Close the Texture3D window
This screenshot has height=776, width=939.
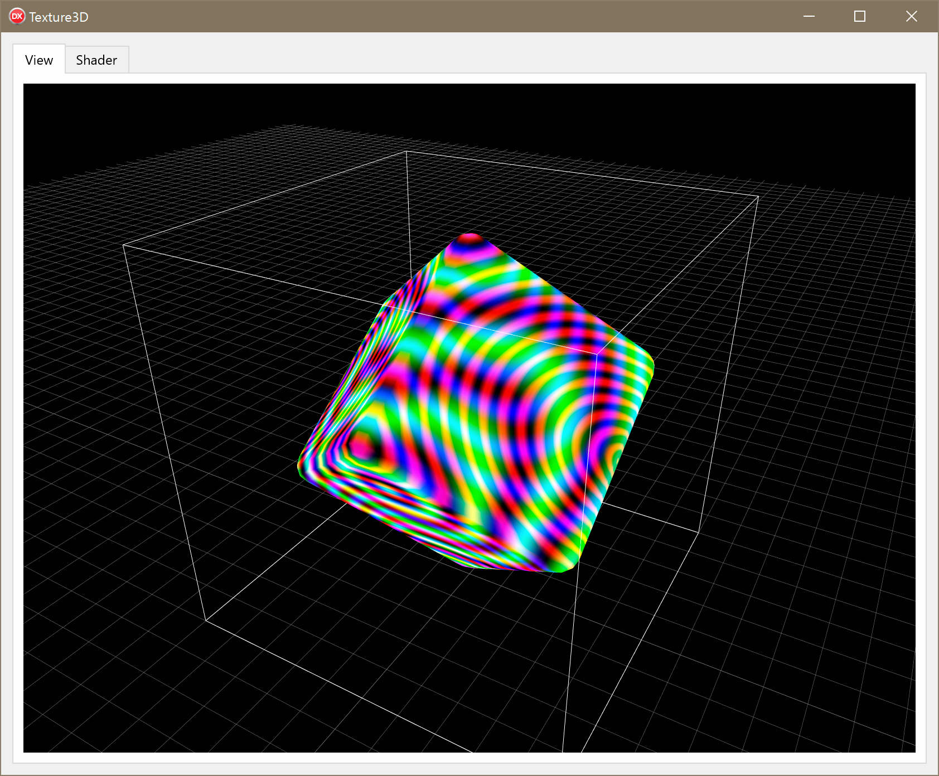(x=912, y=16)
